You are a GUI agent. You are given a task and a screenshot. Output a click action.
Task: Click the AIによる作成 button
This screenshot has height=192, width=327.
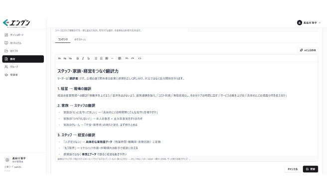(x=308, y=50)
